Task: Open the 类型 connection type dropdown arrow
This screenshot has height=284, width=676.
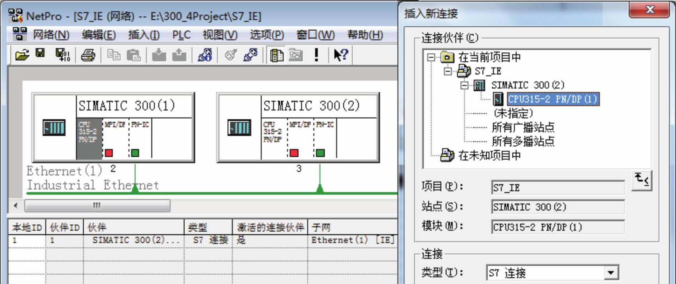Action: coord(611,272)
